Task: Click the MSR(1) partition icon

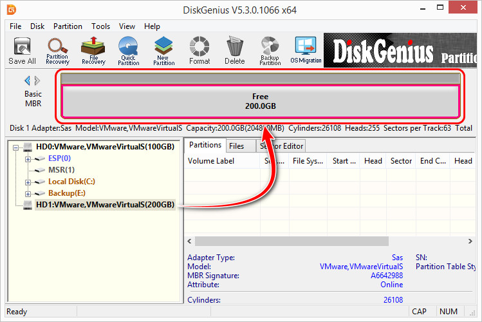Action: (x=40, y=170)
